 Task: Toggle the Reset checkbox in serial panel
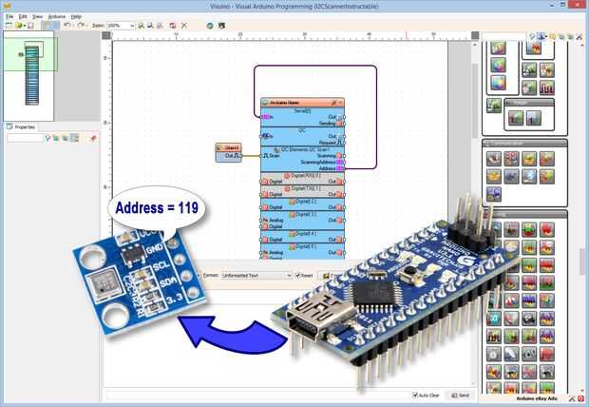tap(298, 276)
